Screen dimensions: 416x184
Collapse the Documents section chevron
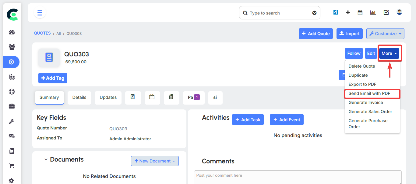46,159
